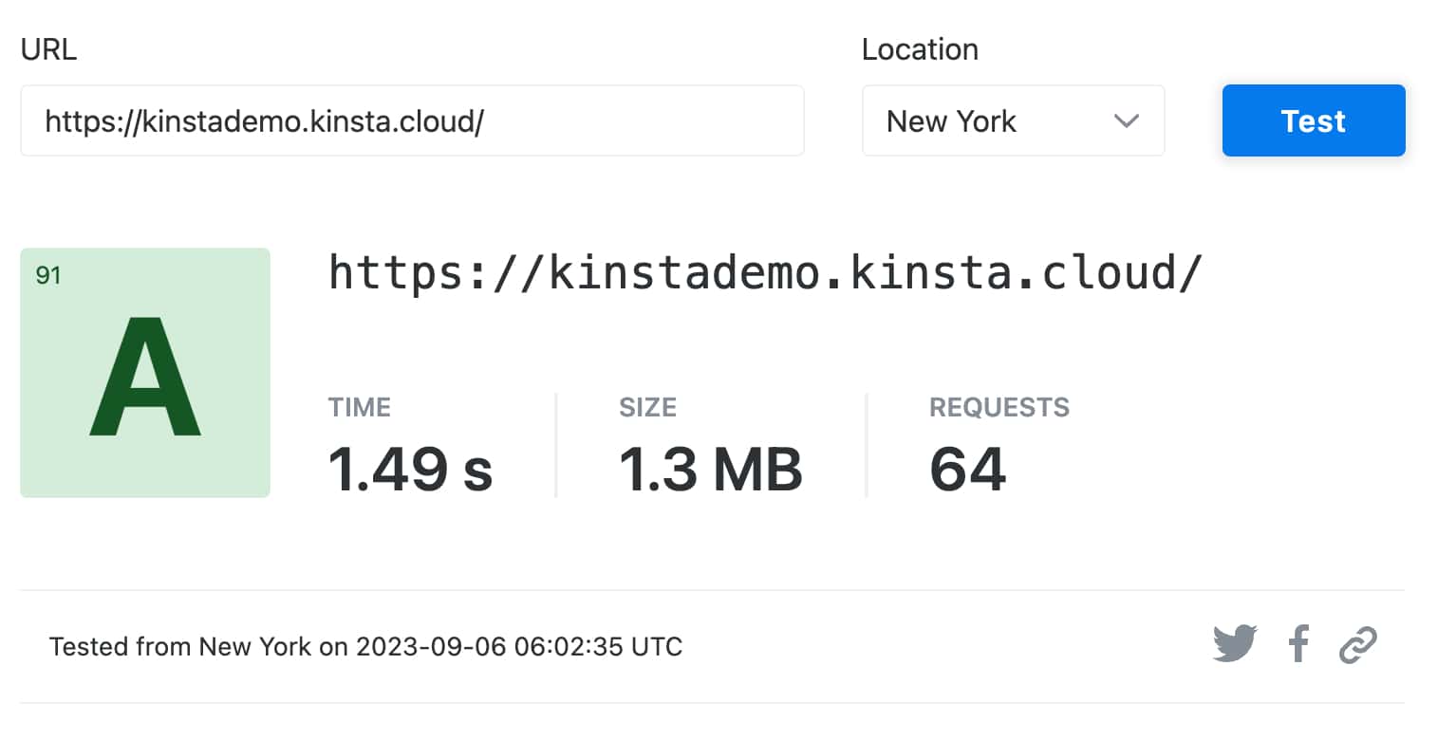Click the large letter A grade
The height and width of the screenshot is (740, 1456).
[145, 379]
